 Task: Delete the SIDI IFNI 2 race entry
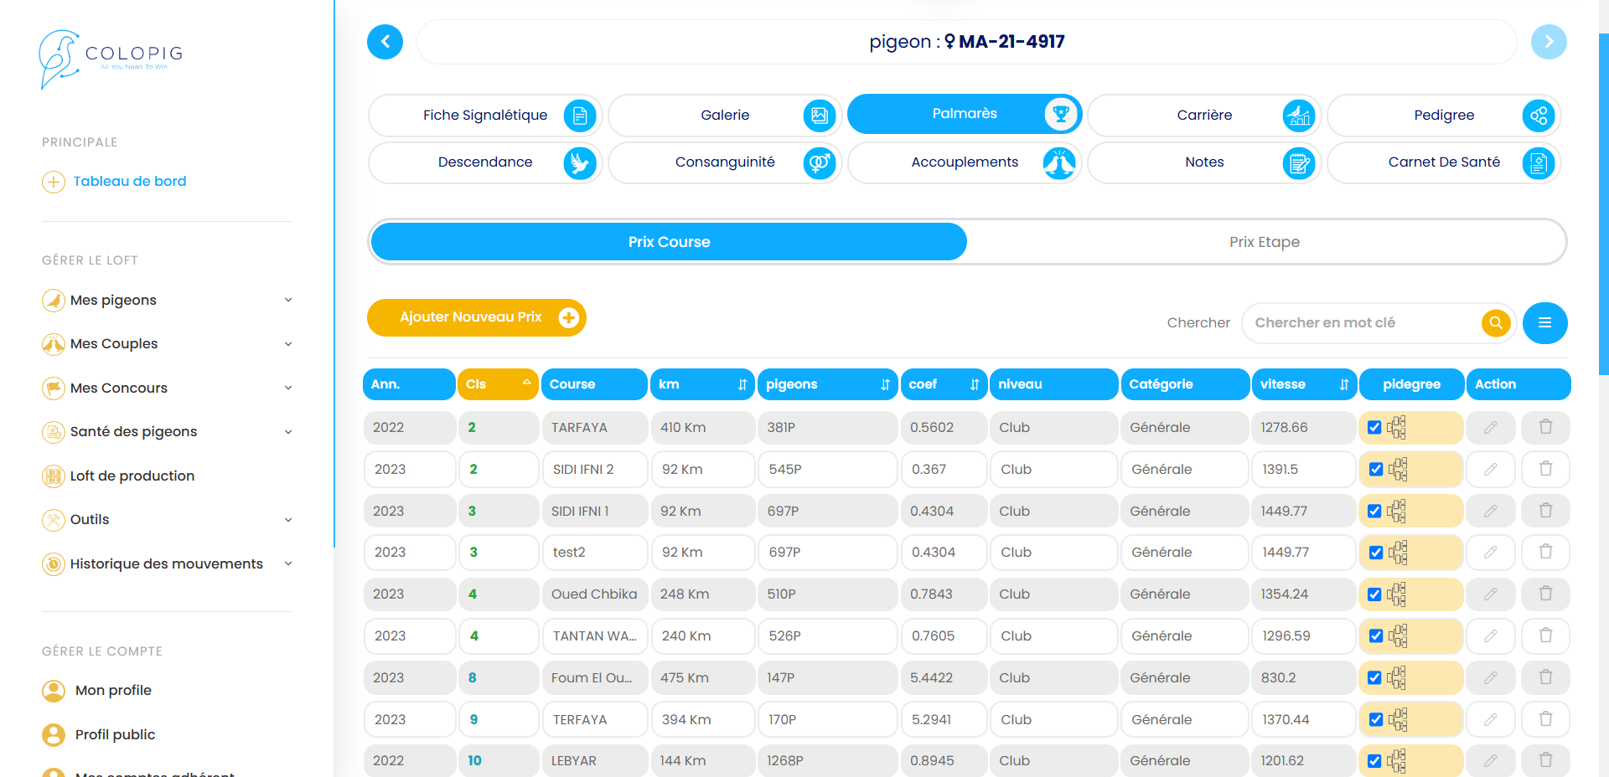click(1545, 469)
